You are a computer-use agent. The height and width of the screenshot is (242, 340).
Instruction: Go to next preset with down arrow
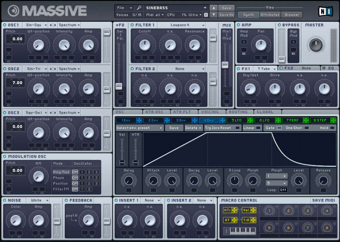pos(213,15)
